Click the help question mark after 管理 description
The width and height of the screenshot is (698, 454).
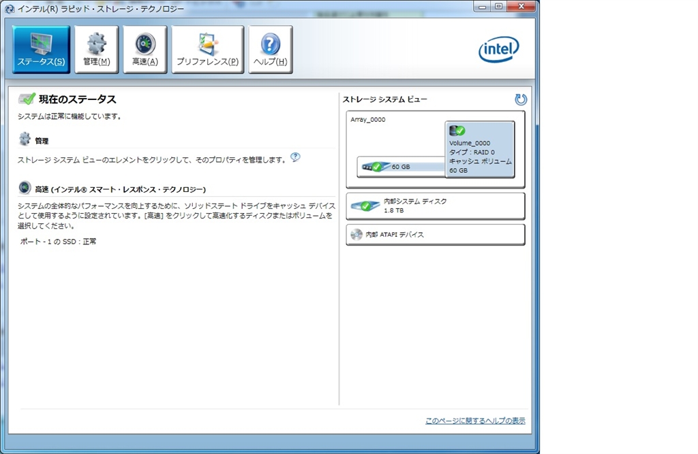pos(295,157)
